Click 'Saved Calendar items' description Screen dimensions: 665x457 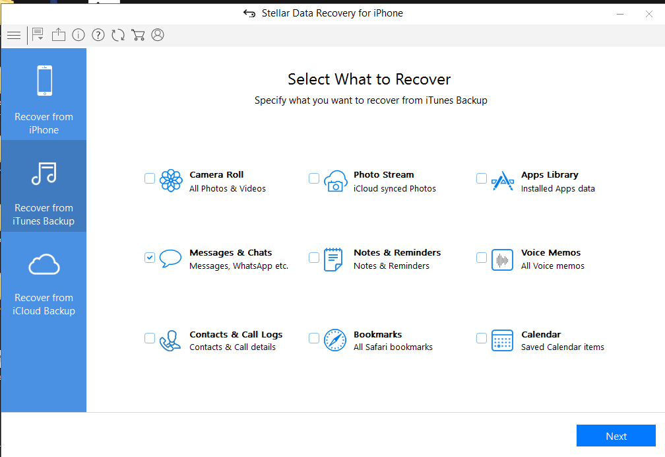[563, 347]
